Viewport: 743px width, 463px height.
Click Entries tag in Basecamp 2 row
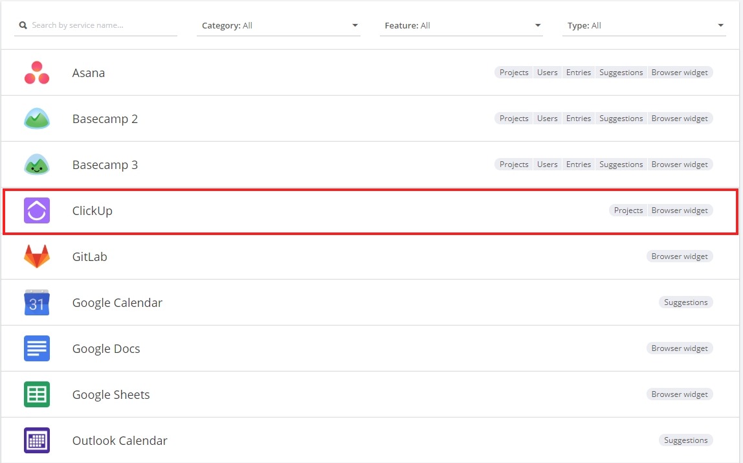click(579, 119)
